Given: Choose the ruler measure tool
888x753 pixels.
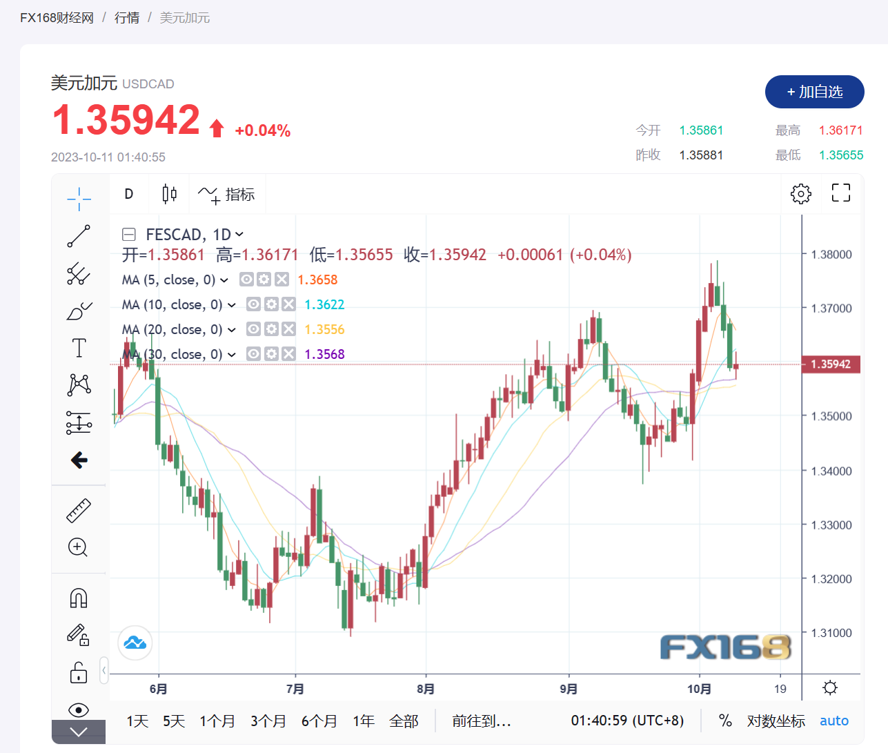Looking at the screenshot, I should click(x=79, y=511).
